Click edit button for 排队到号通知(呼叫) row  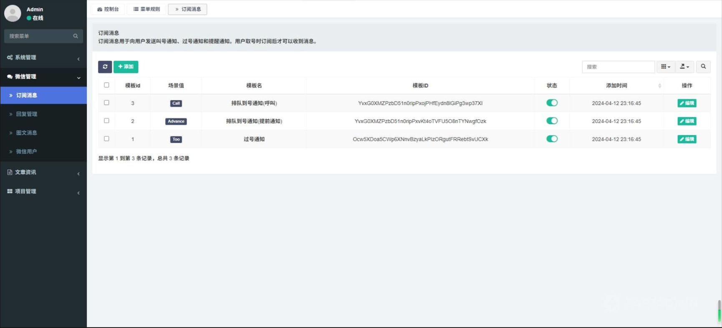[x=687, y=103]
